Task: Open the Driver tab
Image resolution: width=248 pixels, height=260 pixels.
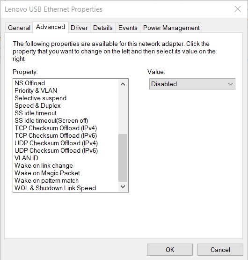Action: pos(79,28)
